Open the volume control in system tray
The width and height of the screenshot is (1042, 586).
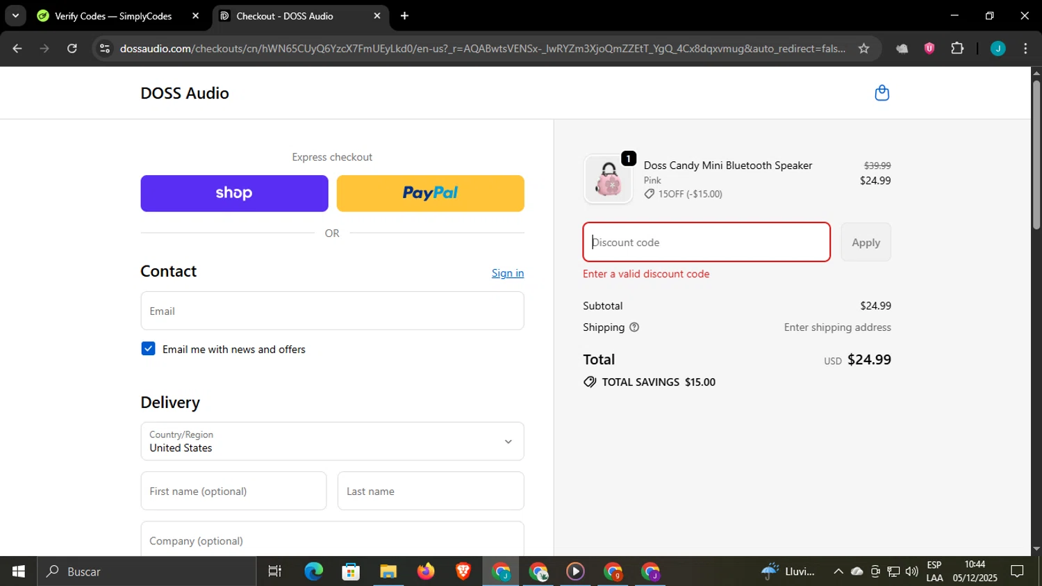click(911, 571)
